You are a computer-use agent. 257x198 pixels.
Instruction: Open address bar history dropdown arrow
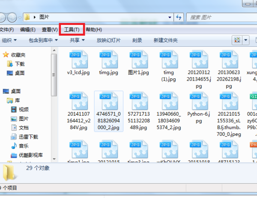point(170,17)
